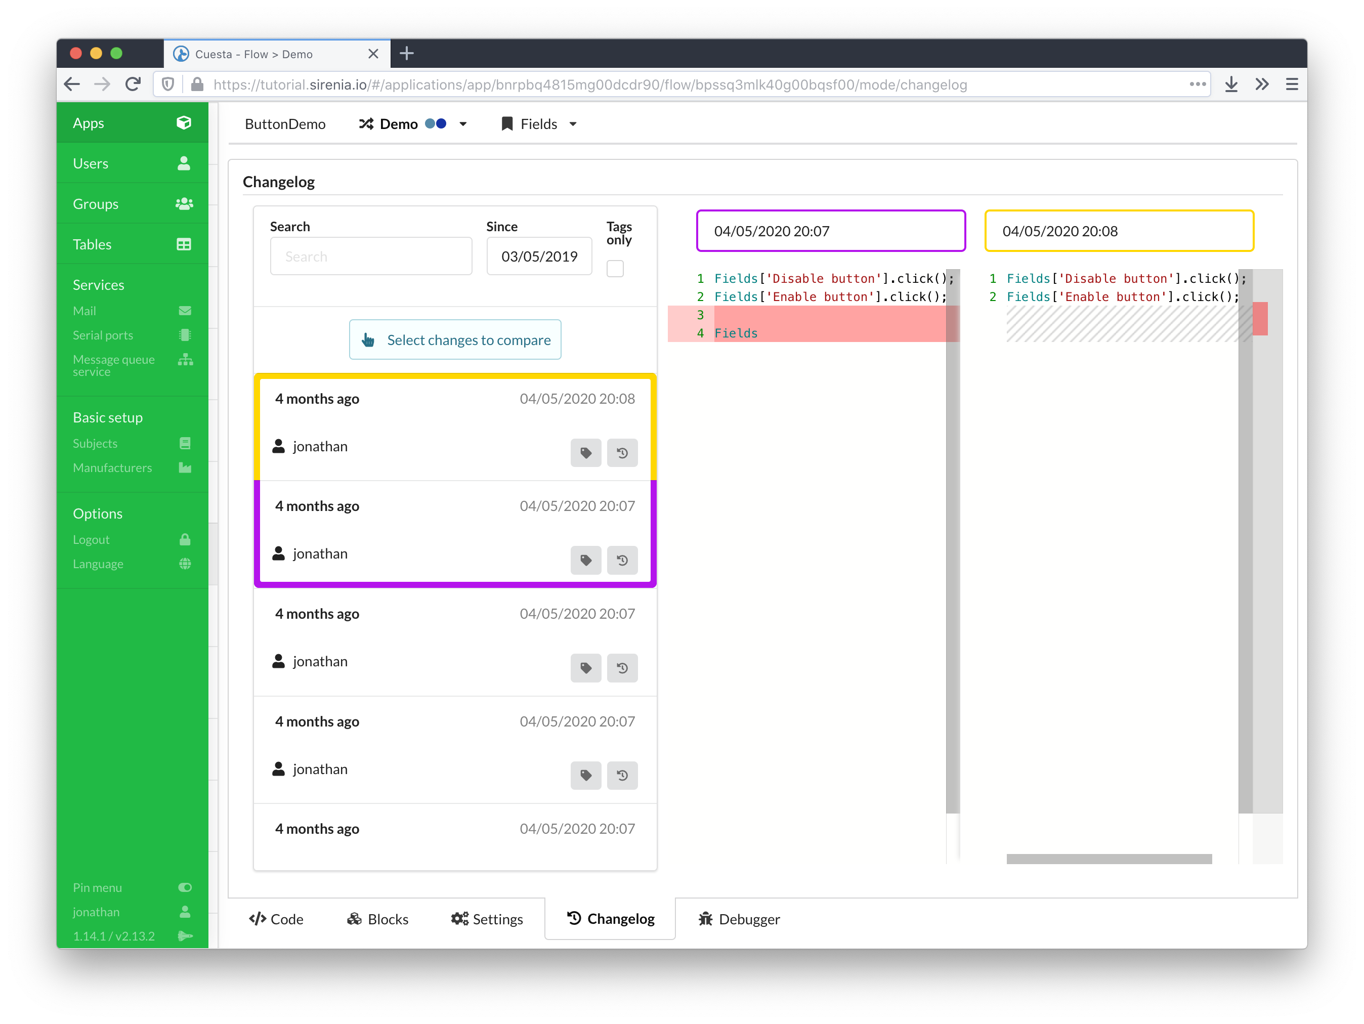
Task: Open the browser hamburger menu
Action: (x=1291, y=84)
